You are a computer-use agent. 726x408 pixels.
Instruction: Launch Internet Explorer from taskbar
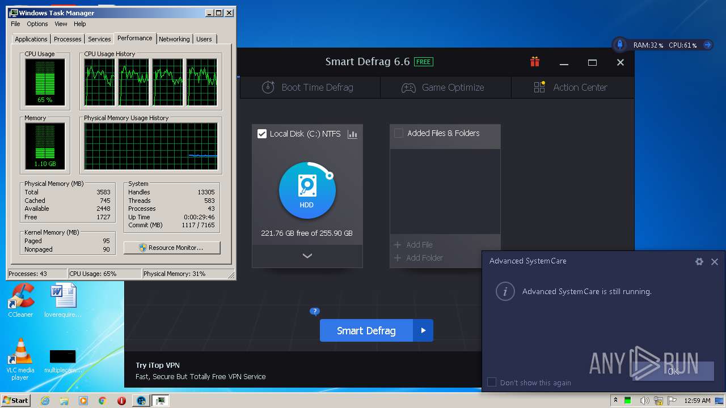[45, 401]
